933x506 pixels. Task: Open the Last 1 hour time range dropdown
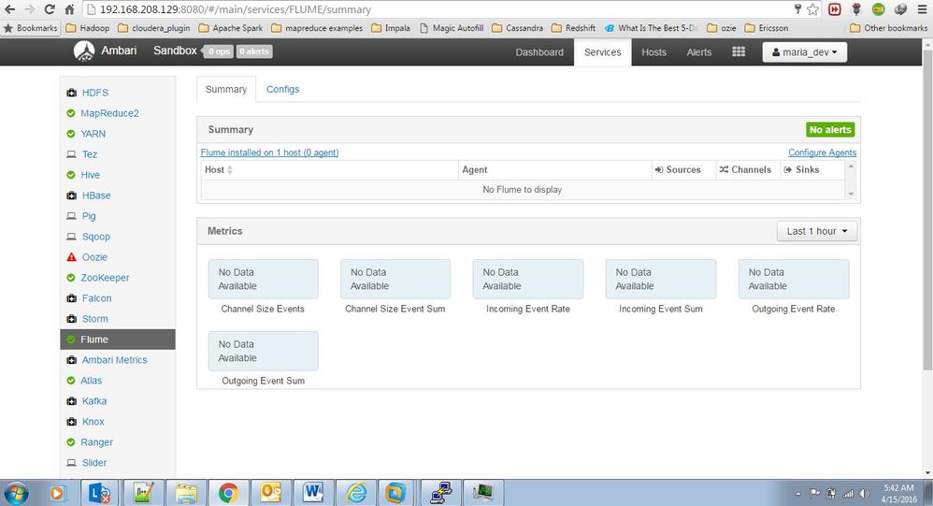click(x=817, y=231)
